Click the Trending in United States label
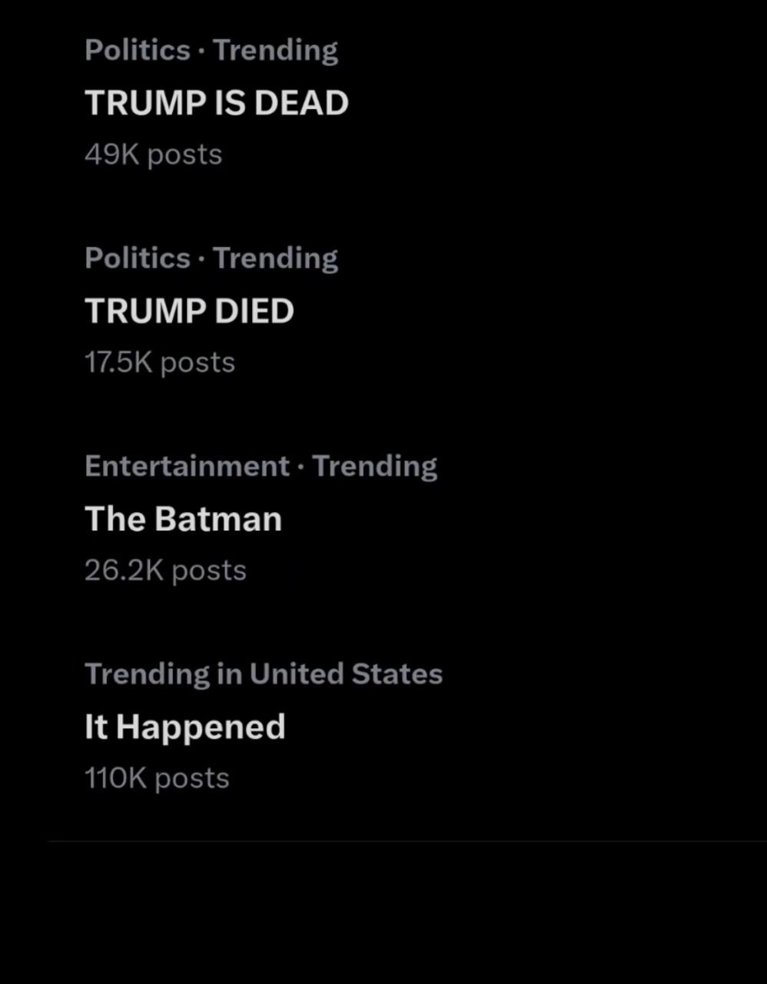 point(263,674)
